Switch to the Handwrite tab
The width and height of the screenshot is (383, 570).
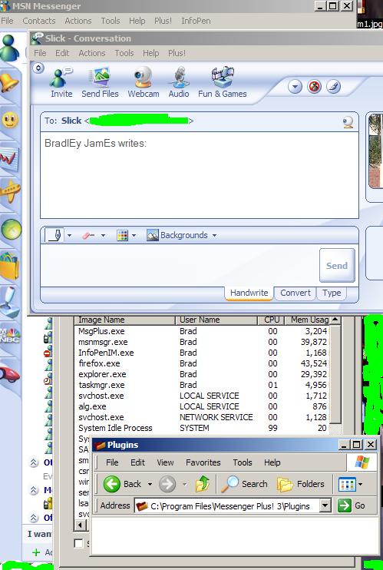coord(249,293)
